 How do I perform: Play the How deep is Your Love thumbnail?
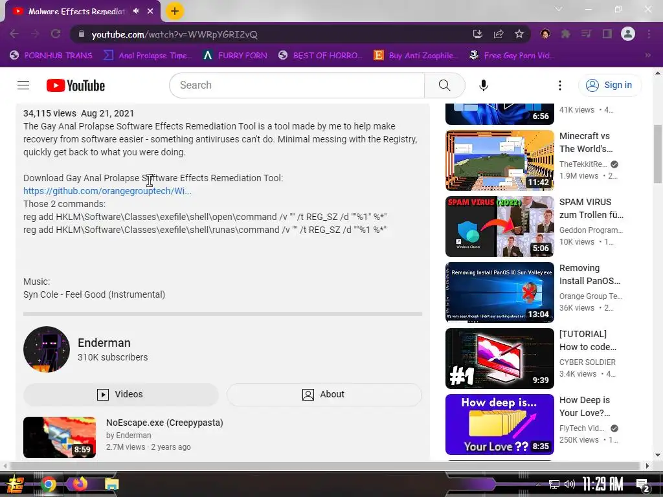coord(500,425)
